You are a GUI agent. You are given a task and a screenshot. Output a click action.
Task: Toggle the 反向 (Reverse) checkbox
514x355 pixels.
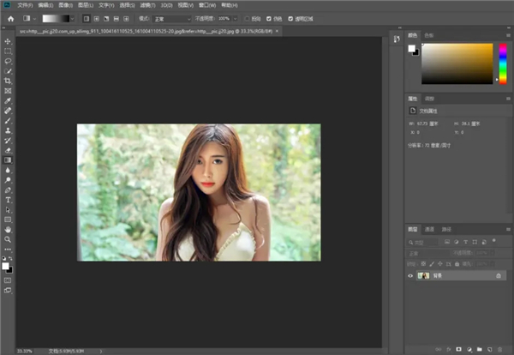[248, 17]
